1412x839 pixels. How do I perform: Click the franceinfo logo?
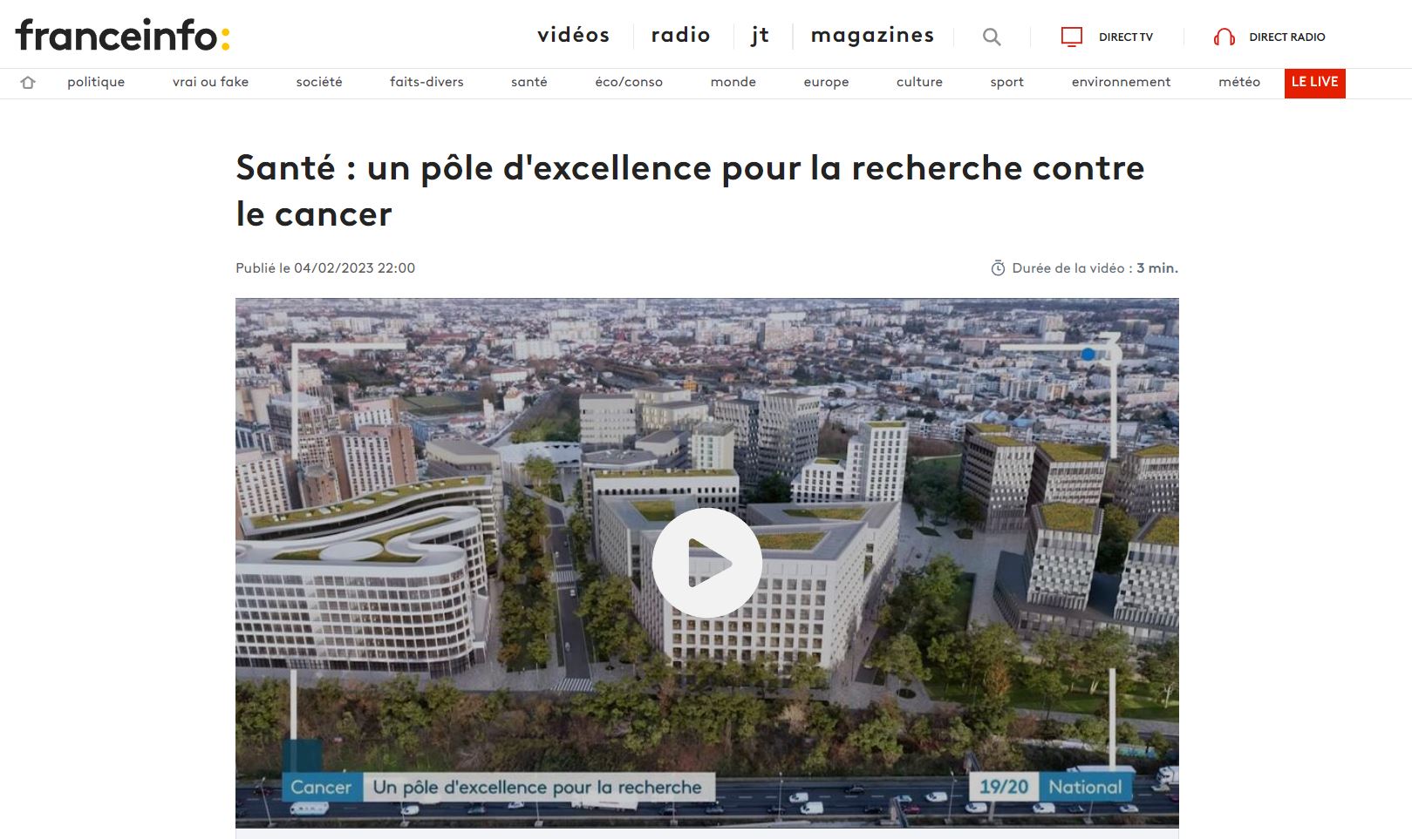point(123,36)
